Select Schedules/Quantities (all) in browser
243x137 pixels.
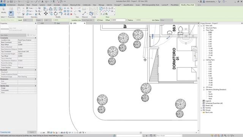tap(214, 103)
